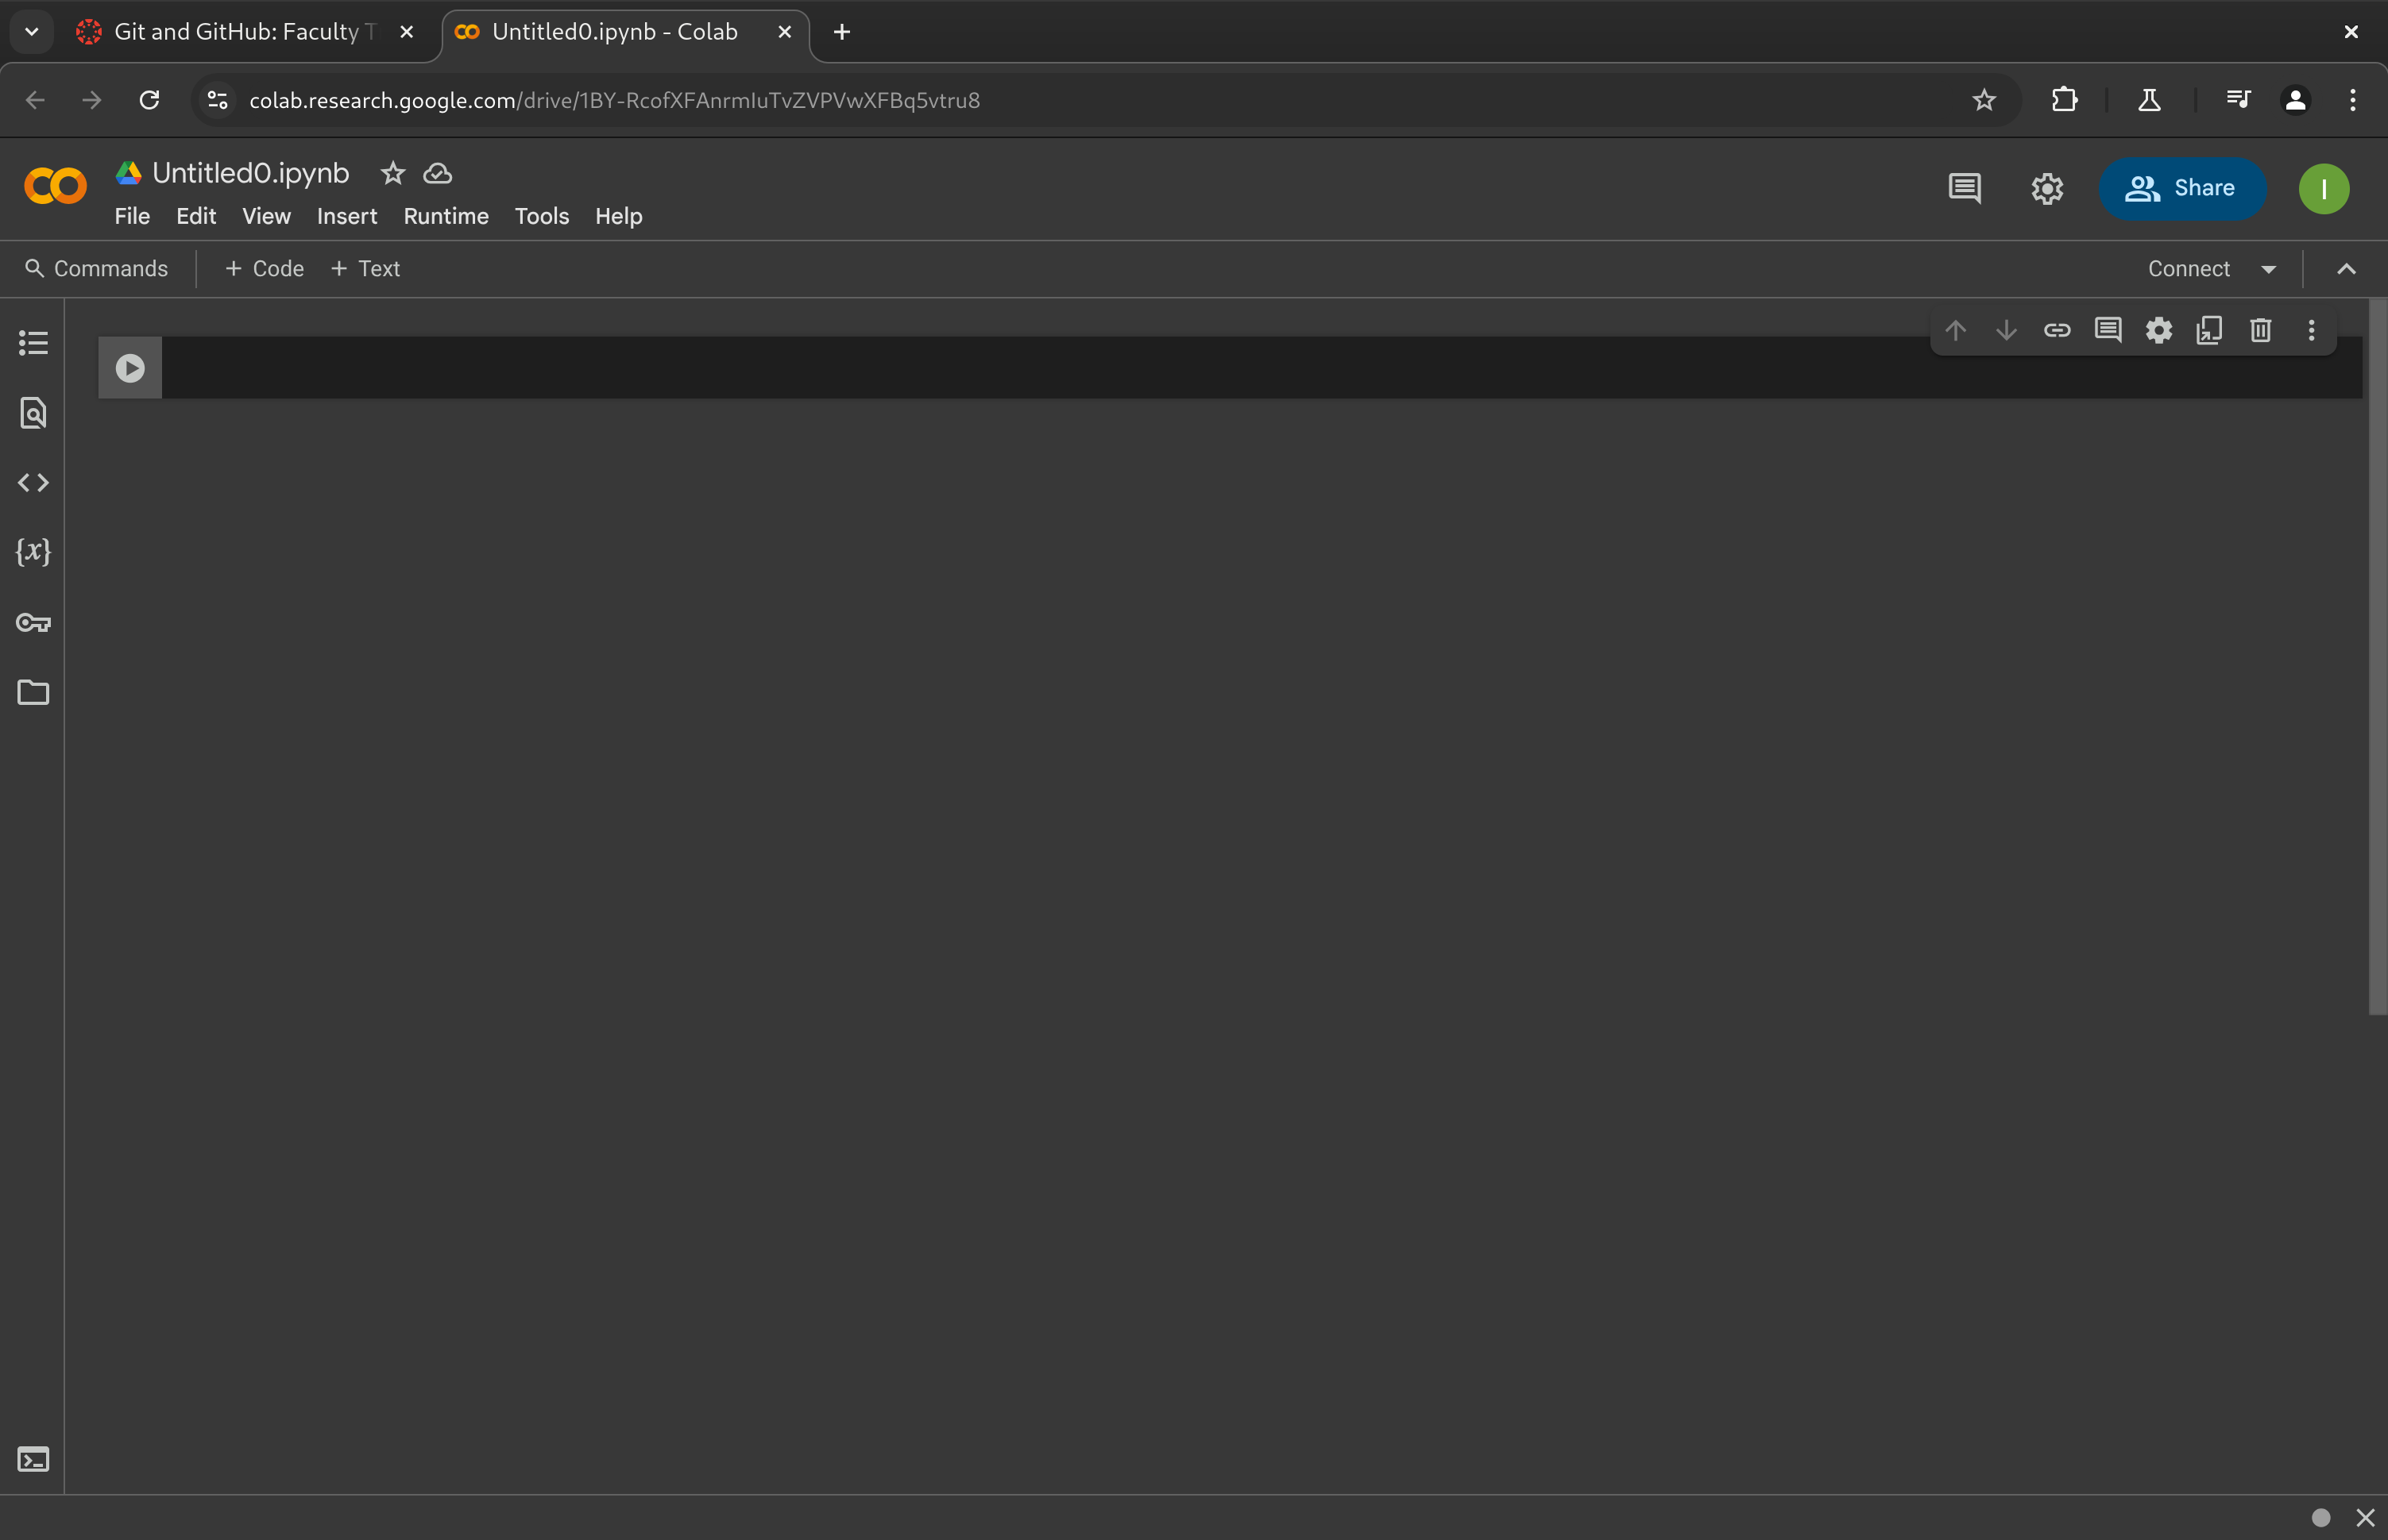2388x1540 pixels.
Task: Open the Code snippets sidebar panel
Action: (x=33, y=483)
